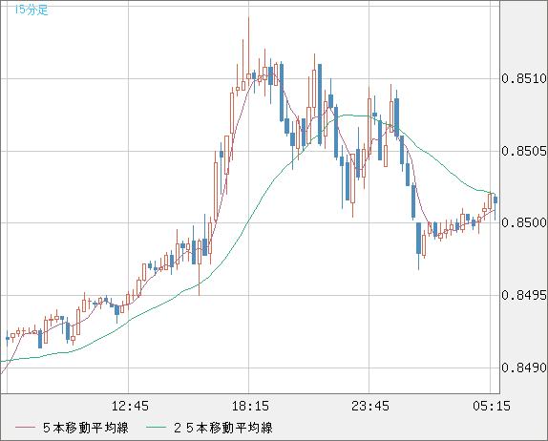Click the 0.8495 price axis label
Viewport: 548px width, 441px height.
(x=524, y=295)
